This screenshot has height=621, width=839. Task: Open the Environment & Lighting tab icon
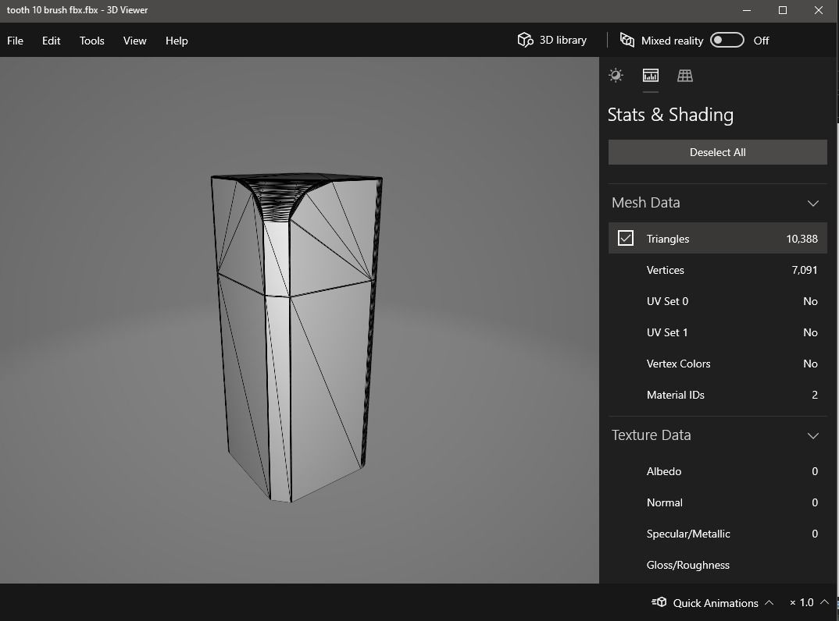[x=616, y=76]
